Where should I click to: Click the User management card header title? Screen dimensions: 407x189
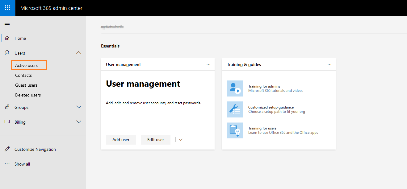pyautogui.click(x=123, y=64)
